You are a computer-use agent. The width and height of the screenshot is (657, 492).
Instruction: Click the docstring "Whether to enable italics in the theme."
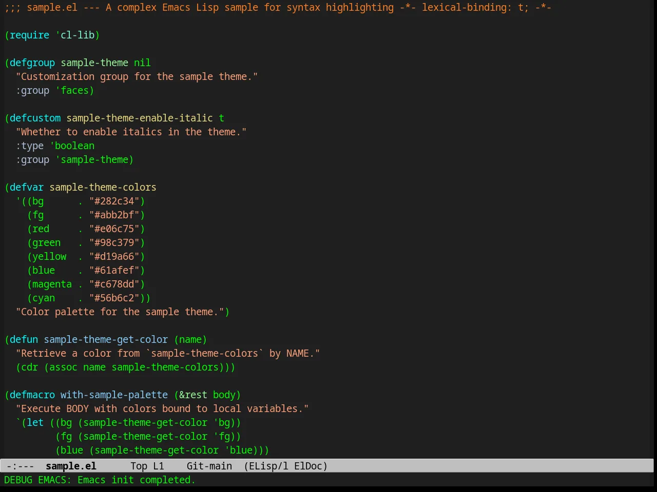[x=131, y=132]
